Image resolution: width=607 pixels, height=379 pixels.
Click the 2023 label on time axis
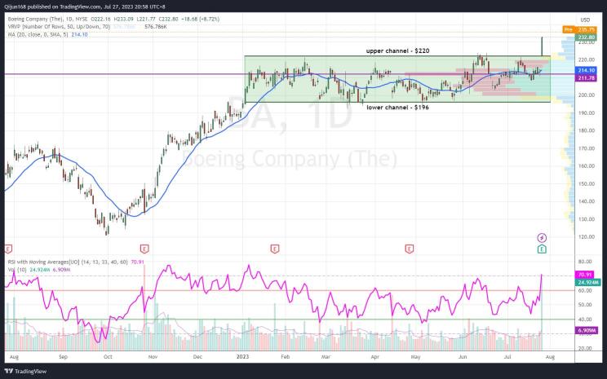click(x=243, y=357)
